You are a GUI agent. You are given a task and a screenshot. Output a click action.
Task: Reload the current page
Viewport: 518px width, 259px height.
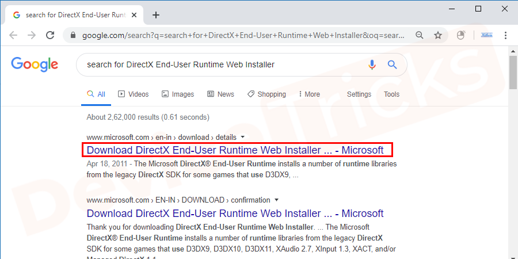(x=50, y=35)
